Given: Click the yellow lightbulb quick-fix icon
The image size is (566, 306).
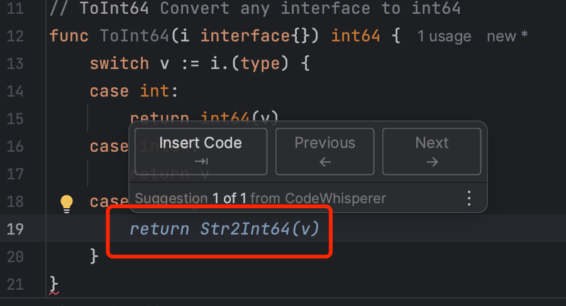Looking at the screenshot, I should coord(67,202).
